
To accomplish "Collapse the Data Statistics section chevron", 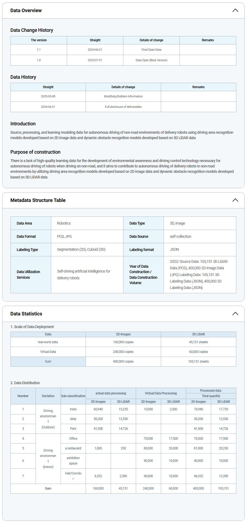I will tap(235, 314).
